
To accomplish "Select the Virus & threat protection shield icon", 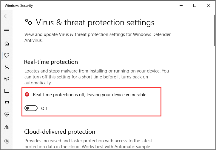I will (x=7, y=55).
